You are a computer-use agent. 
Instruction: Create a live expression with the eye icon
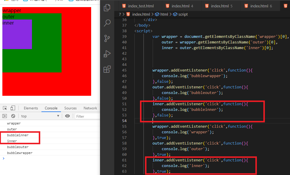tap(67, 116)
